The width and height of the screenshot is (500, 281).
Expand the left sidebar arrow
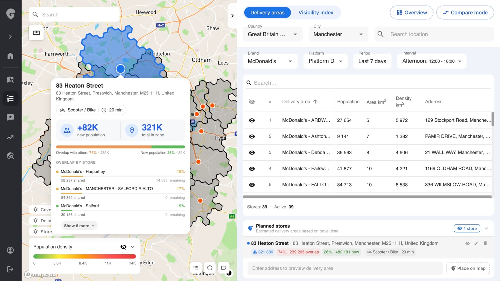click(10, 37)
